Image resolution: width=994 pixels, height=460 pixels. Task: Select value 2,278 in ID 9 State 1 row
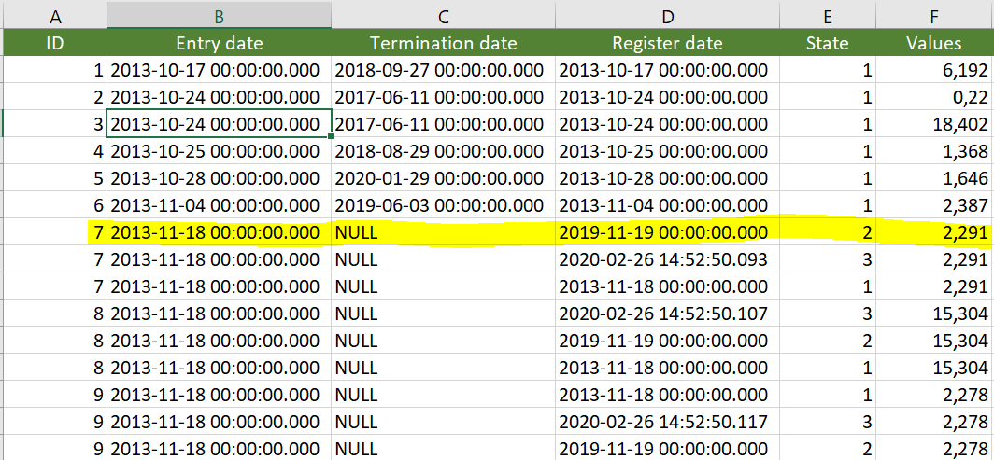(x=933, y=394)
